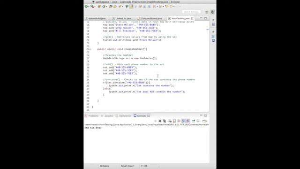The image size is (300, 169).
Task: Switch to the LinkedList.java editor tab
Action: [122, 18]
